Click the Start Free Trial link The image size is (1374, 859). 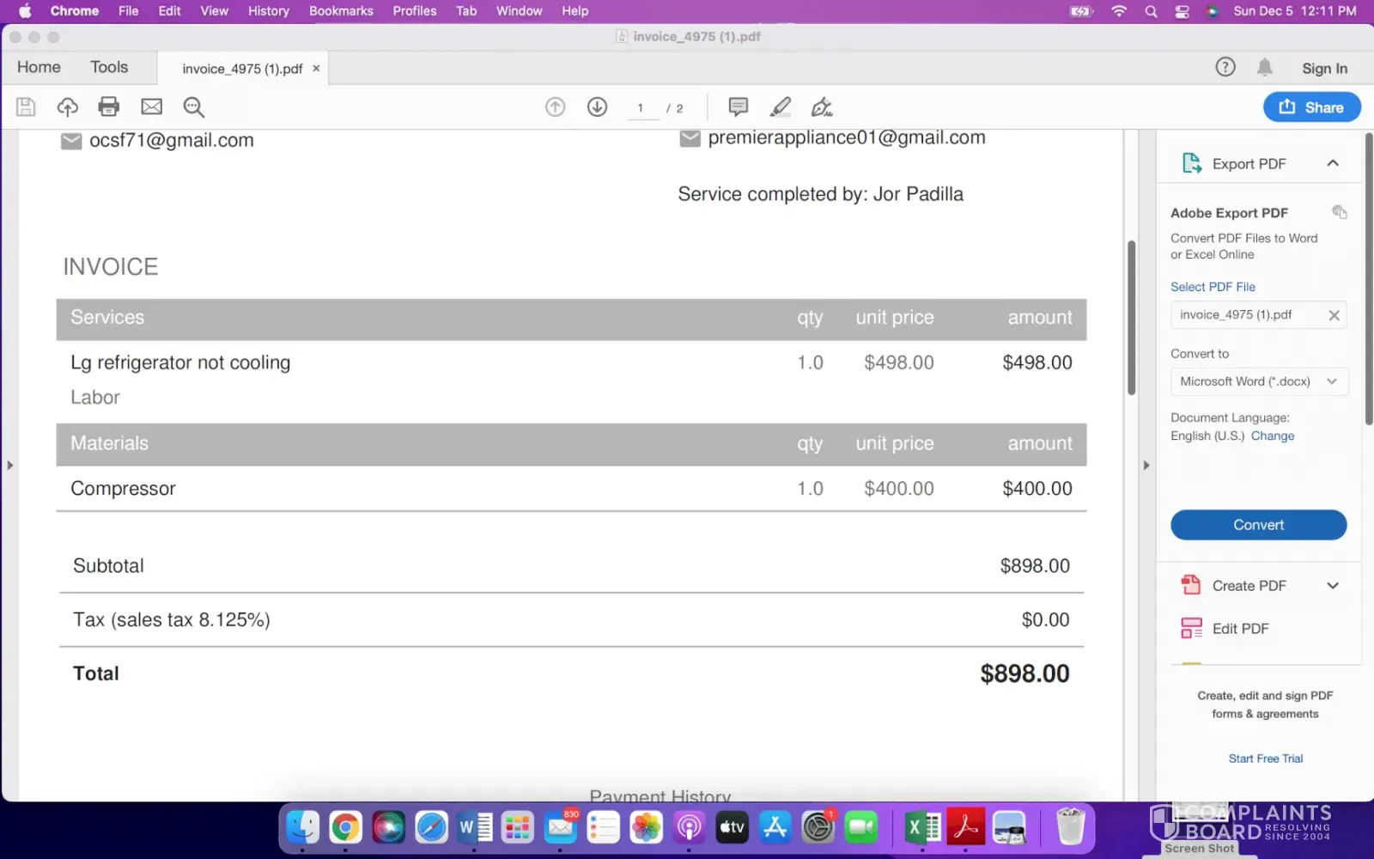[x=1265, y=758]
